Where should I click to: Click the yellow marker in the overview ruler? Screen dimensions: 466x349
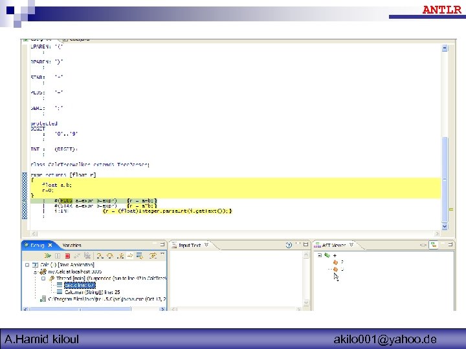[451, 209]
